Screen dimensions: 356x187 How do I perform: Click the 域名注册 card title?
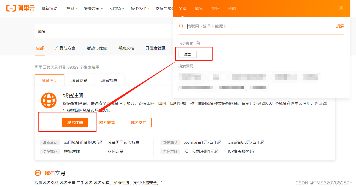(73, 95)
